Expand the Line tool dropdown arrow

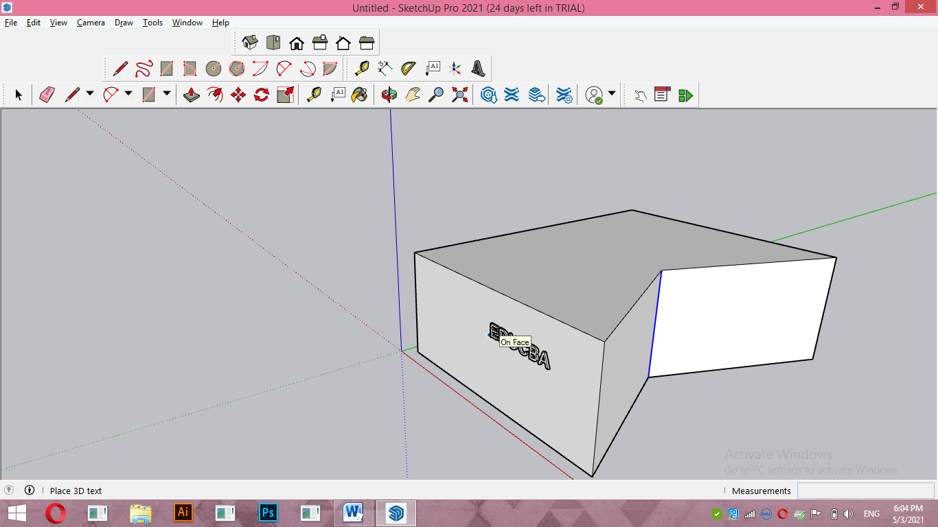(x=90, y=94)
